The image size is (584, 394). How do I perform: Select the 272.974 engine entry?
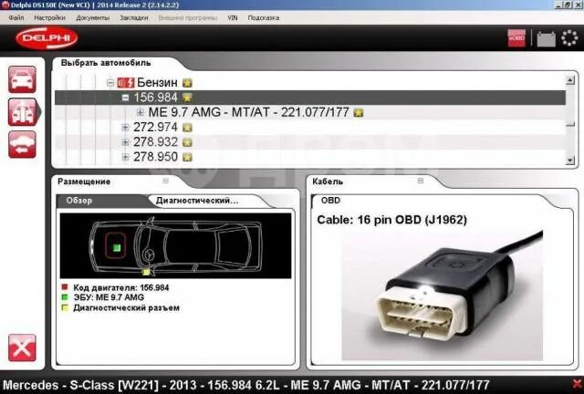[x=155, y=128]
